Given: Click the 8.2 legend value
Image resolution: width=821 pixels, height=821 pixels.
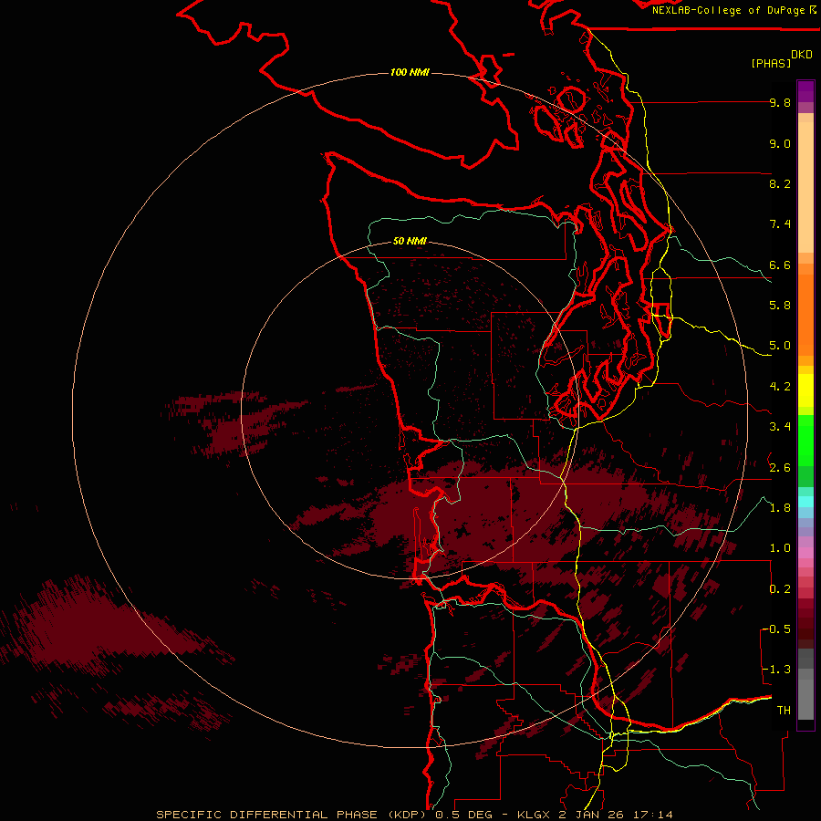Looking at the screenshot, I should click(780, 183).
